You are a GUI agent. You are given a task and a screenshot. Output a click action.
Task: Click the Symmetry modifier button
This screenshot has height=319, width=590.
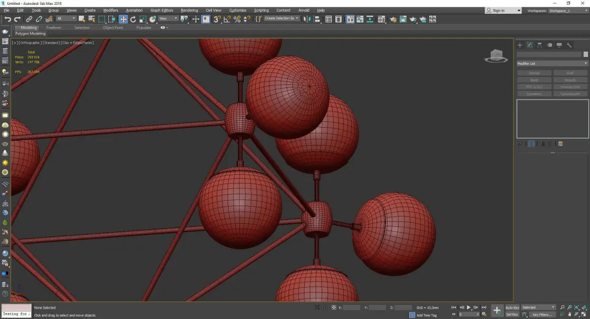[534, 94]
